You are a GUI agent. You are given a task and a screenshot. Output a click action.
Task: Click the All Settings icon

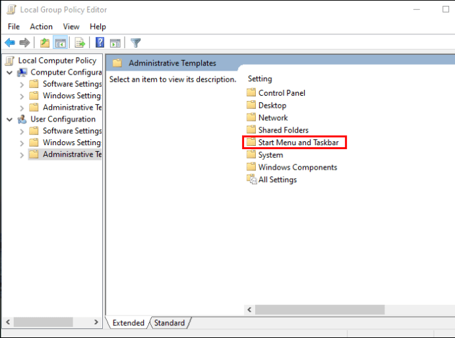(252, 179)
